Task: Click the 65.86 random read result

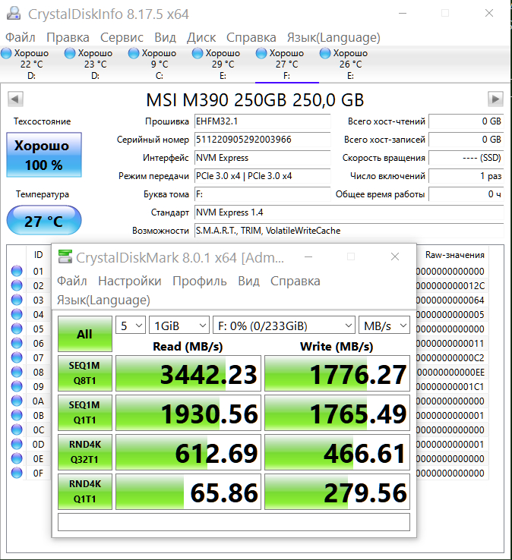Action: click(188, 492)
